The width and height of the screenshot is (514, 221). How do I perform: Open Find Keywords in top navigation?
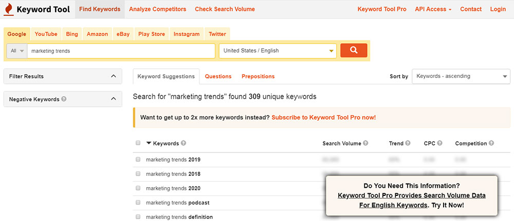click(100, 9)
